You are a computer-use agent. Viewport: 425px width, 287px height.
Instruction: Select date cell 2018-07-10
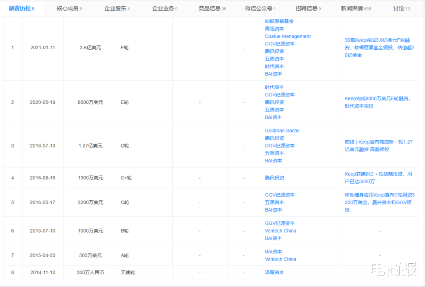[x=42, y=146]
